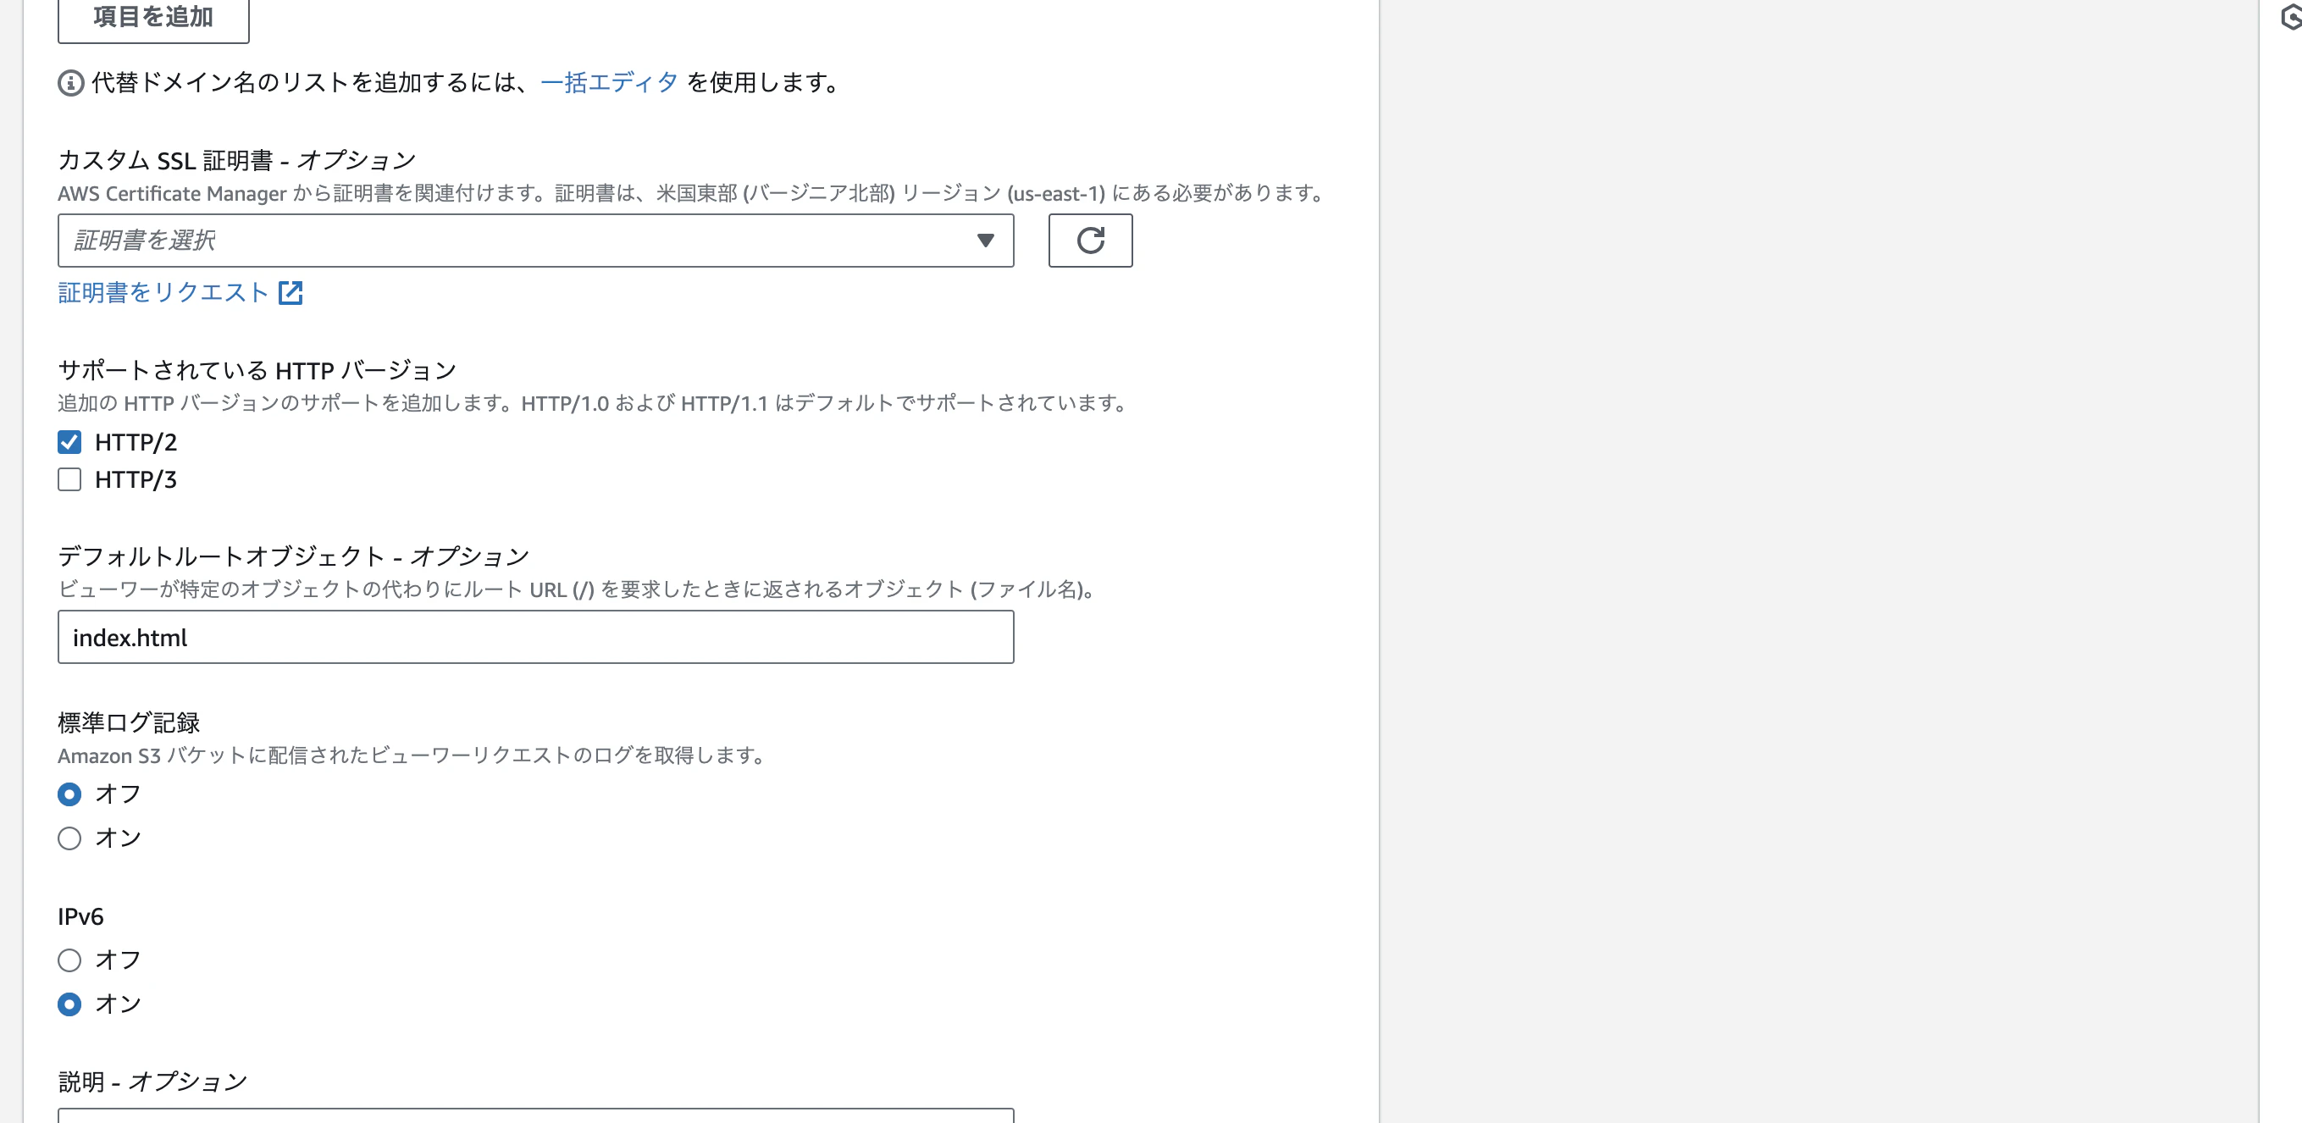Click the オフ radio for standard logging
Image resolution: width=2302 pixels, height=1123 pixels.
click(x=69, y=794)
